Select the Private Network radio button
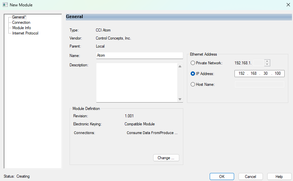The width and height of the screenshot is (293, 181). click(193, 63)
